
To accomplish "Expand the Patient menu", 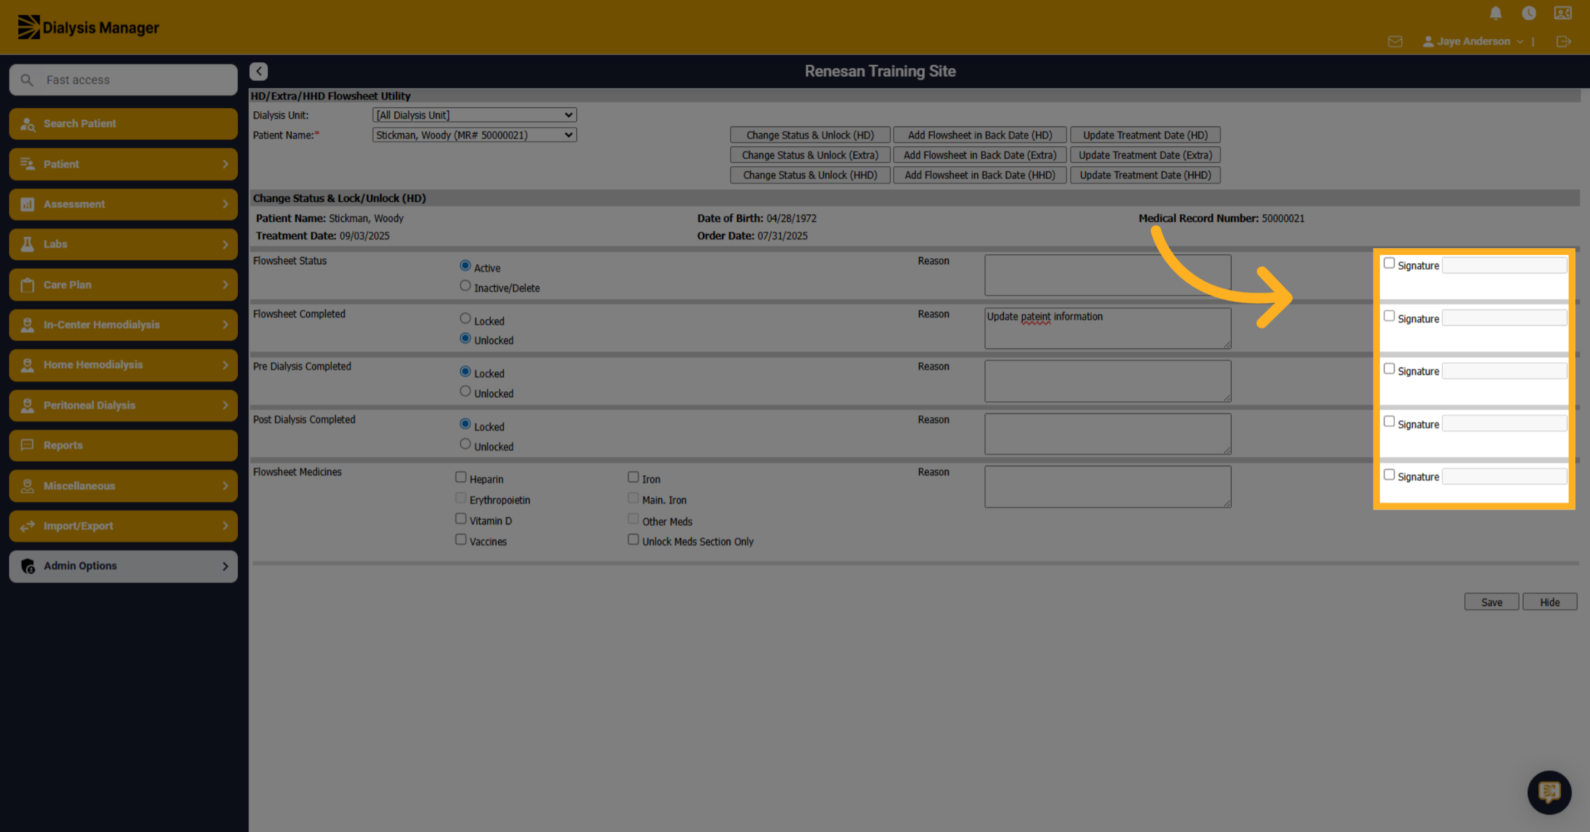I will [x=123, y=164].
